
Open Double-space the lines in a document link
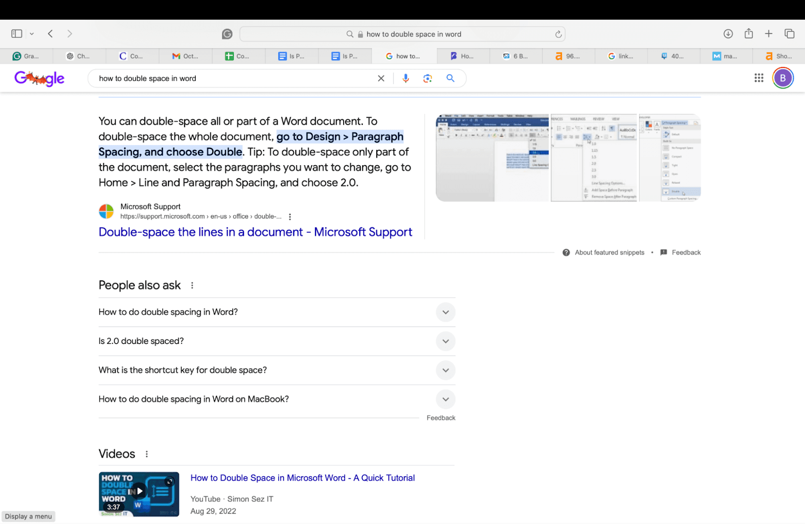(255, 232)
